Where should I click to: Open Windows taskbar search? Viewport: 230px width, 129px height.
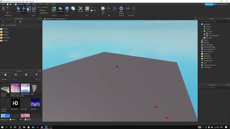[x=6, y=127]
